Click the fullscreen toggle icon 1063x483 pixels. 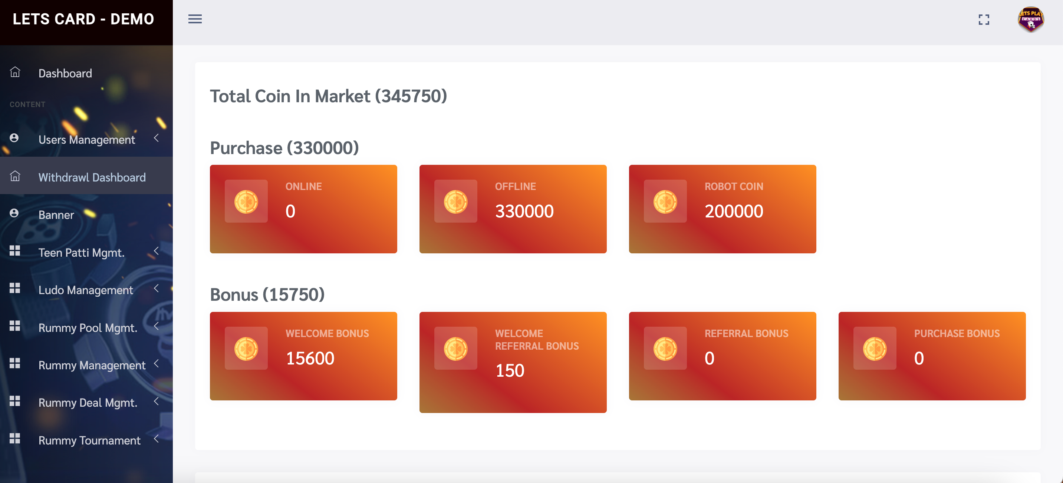[984, 19]
